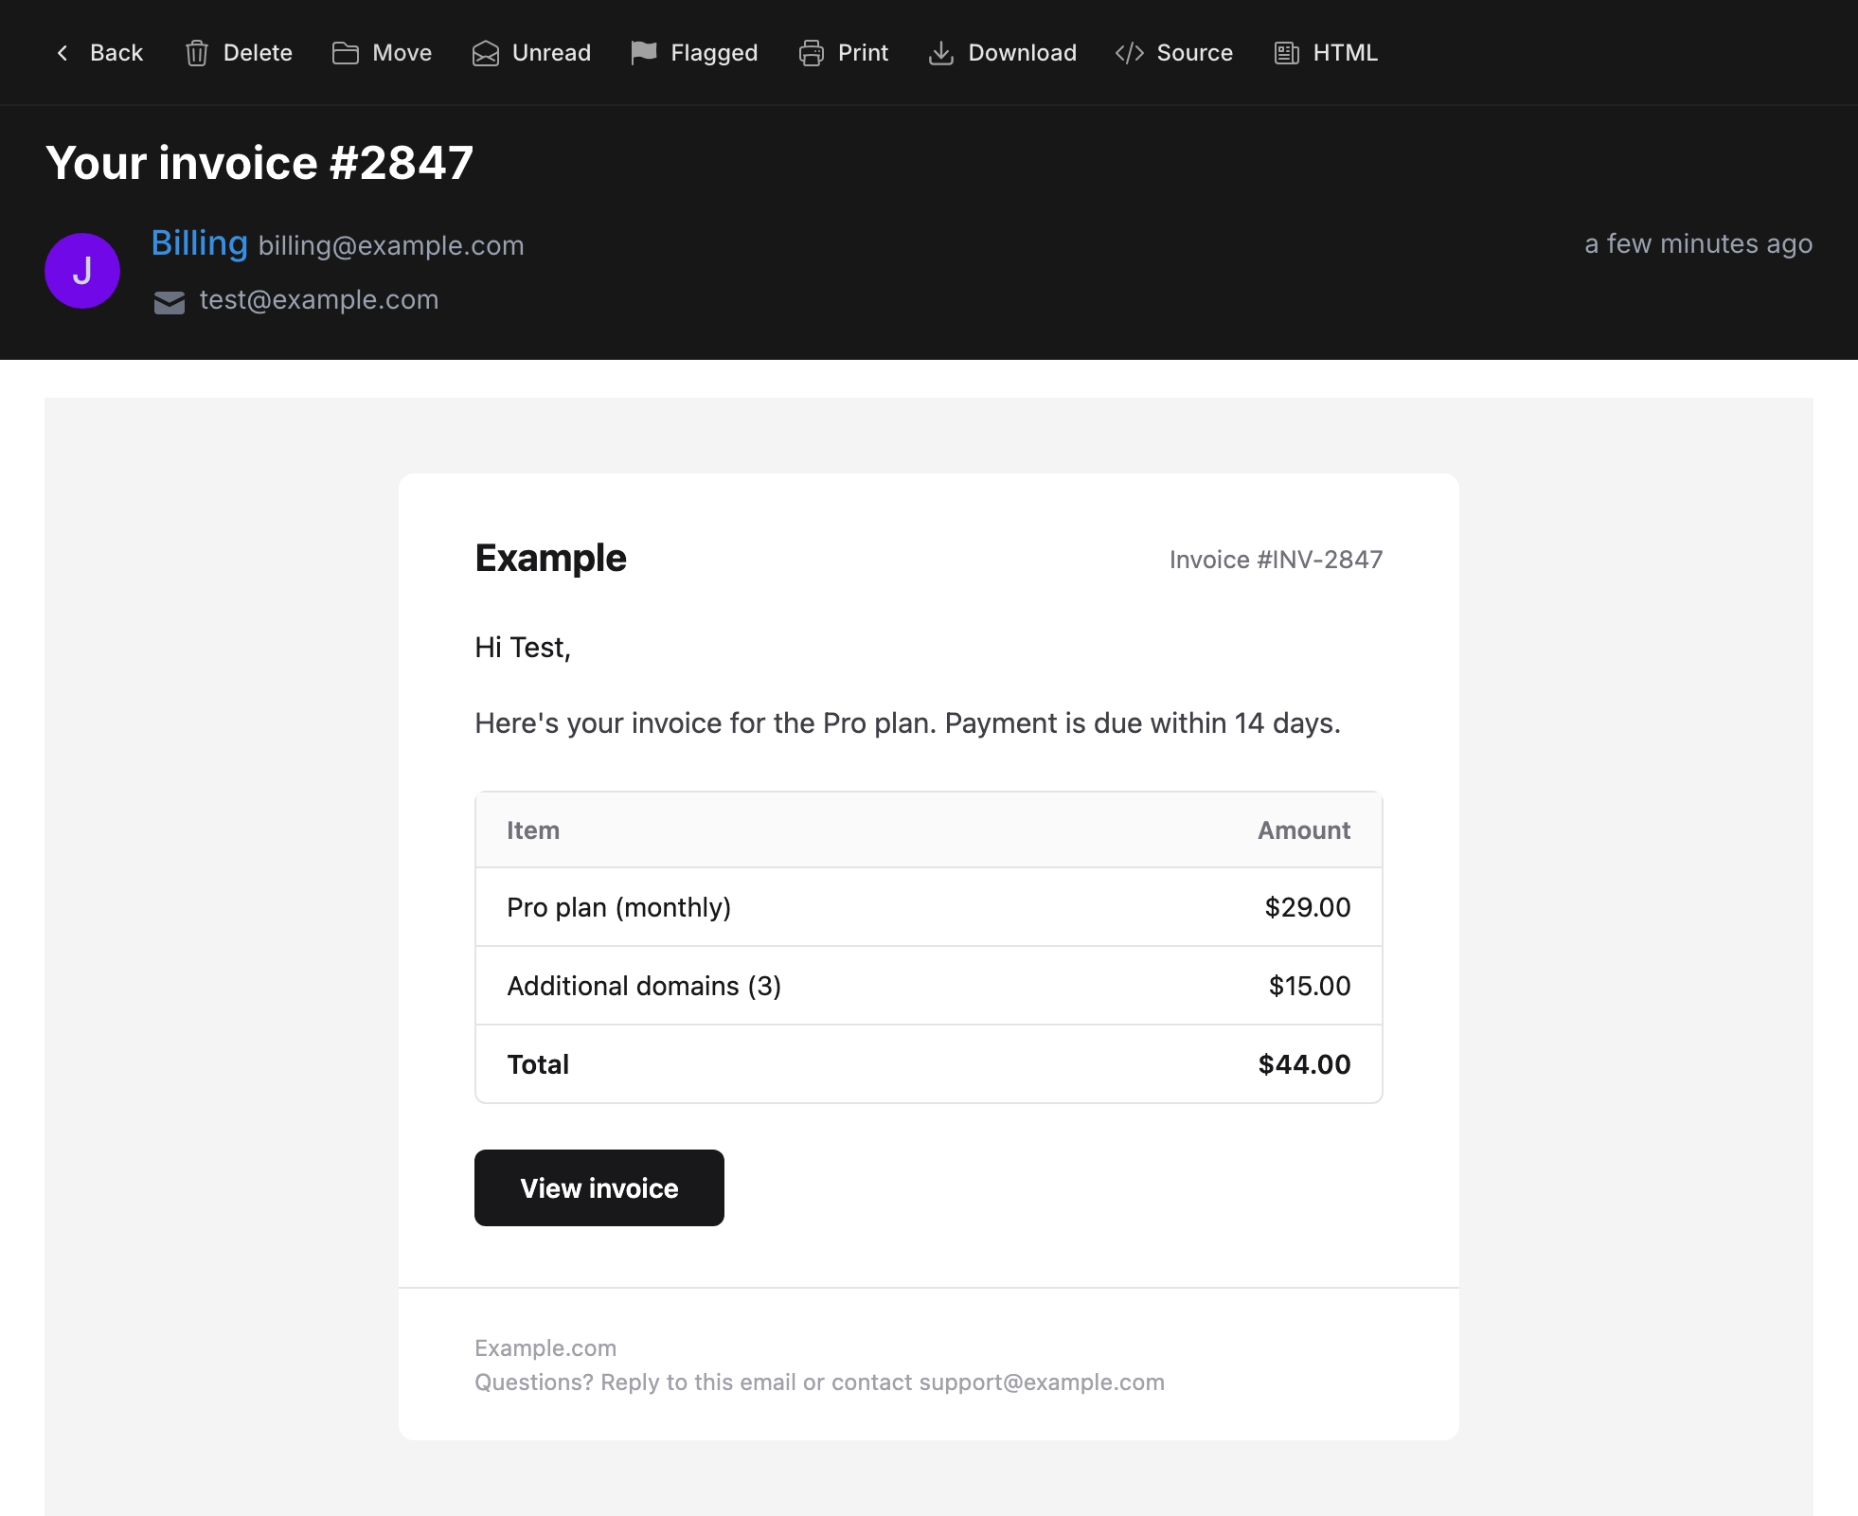Viewport: 1858px width, 1516px height.
Task: Click the Example.com footer text
Action: click(545, 1347)
